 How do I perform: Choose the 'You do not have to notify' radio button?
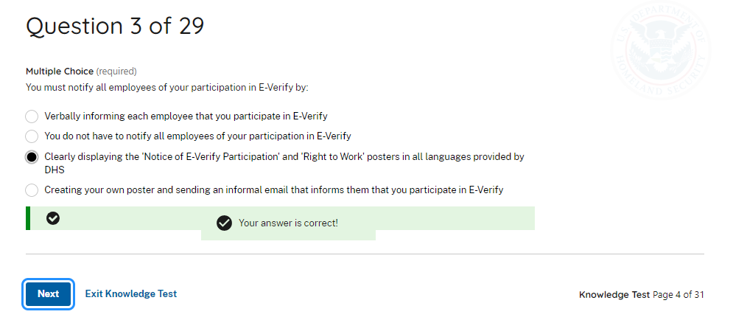pos(32,136)
